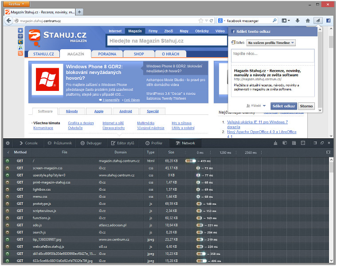337x266 pixels.
Task: Switch to the Console devtools tab
Action: click(x=28, y=143)
